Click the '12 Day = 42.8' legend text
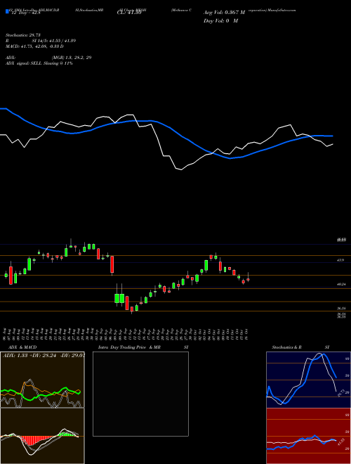351x464 pixels. 25,13
